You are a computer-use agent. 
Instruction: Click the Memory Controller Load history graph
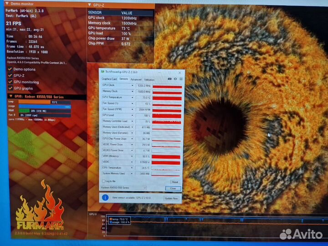[x=167, y=122]
